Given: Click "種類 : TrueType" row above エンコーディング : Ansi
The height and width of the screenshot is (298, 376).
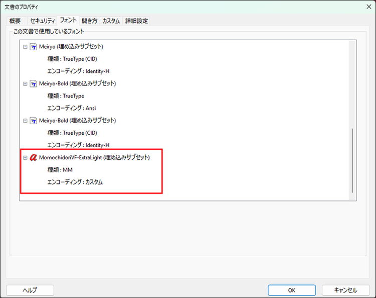Looking at the screenshot, I should click(x=66, y=96).
